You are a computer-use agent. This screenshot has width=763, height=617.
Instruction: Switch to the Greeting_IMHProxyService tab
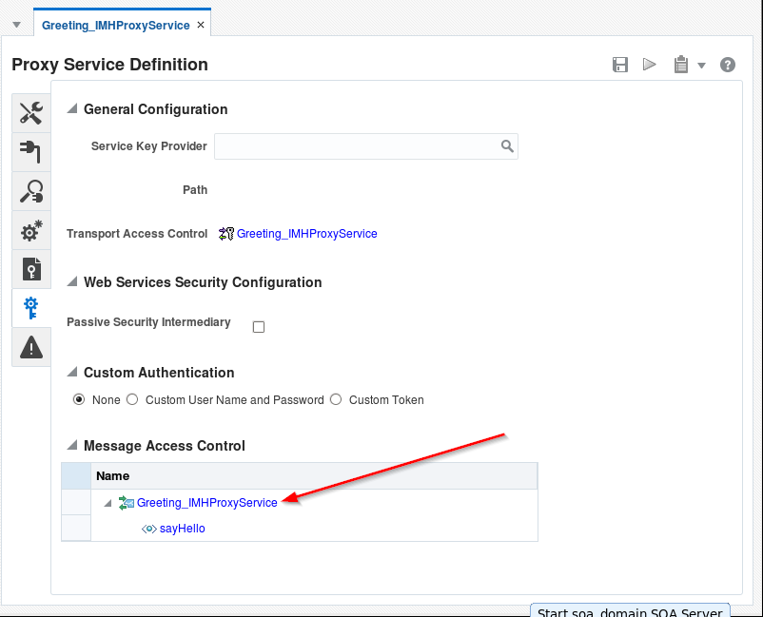(115, 25)
